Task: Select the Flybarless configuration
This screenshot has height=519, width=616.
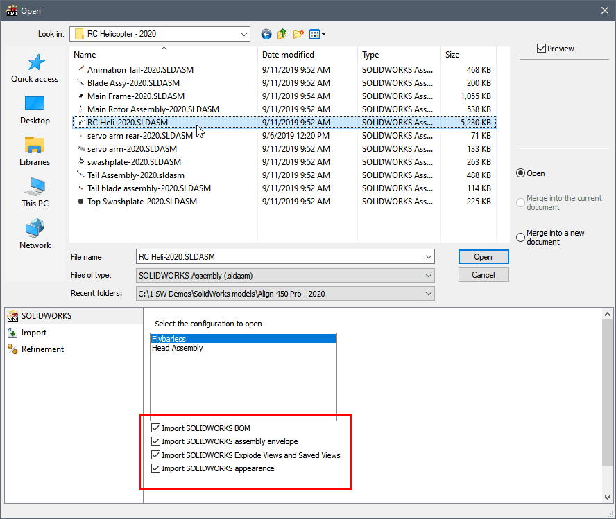Action: (243, 339)
